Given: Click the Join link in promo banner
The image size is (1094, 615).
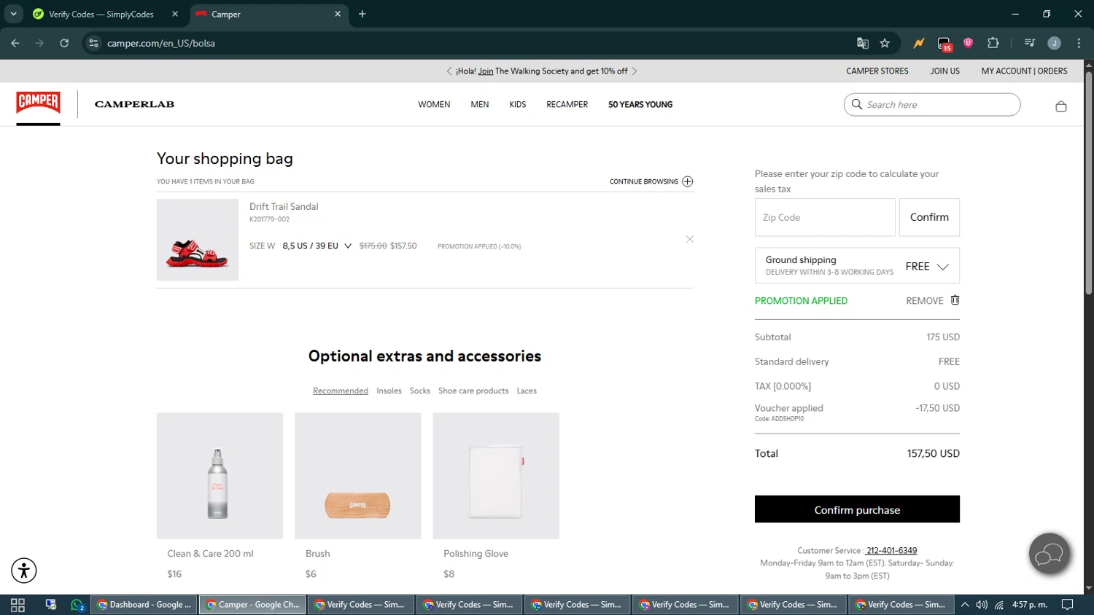Looking at the screenshot, I should pyautogui.click(x=486, y=71).
